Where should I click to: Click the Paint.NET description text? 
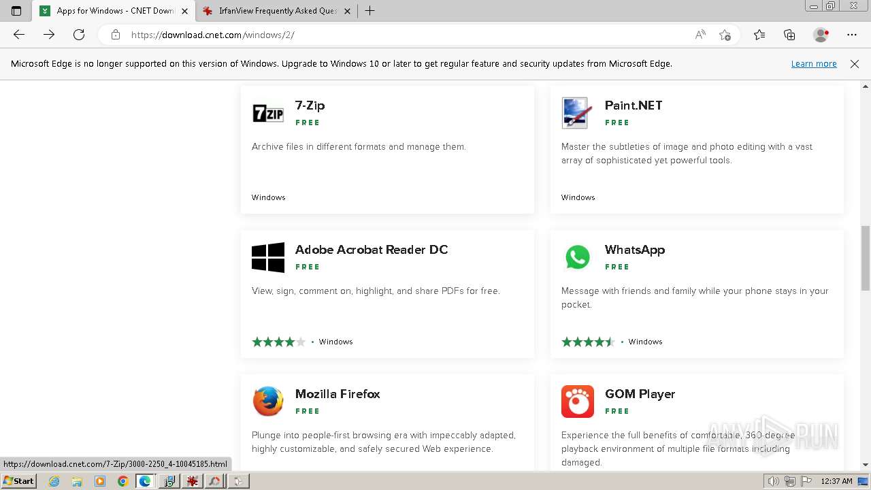(687, 153)
